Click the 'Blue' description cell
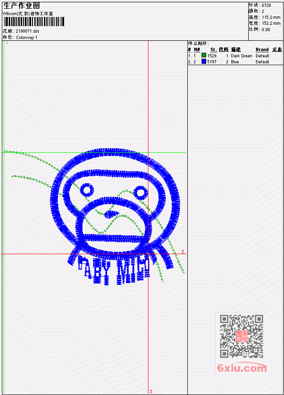 coord(235,62)
